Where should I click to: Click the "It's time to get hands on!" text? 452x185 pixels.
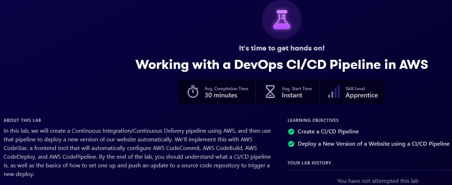[281, 48]
